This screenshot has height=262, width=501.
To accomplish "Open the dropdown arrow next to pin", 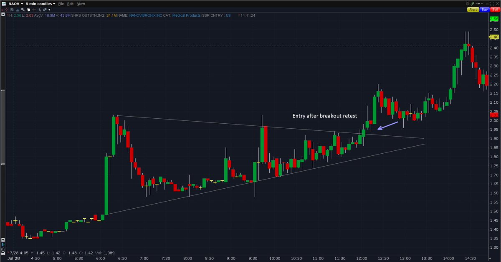I will pos(482,4).
